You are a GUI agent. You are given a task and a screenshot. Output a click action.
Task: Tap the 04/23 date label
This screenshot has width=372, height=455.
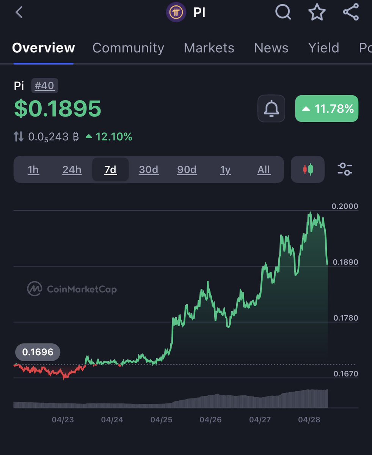coord(63,420)
